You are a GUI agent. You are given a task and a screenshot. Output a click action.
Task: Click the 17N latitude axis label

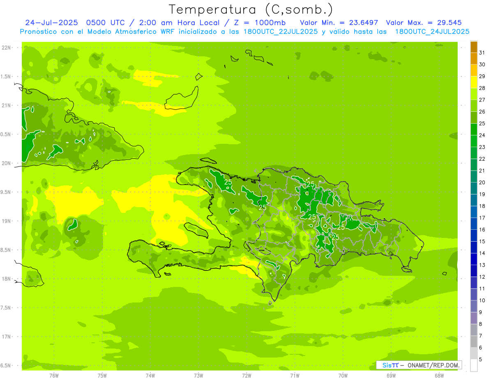[6, 337]
